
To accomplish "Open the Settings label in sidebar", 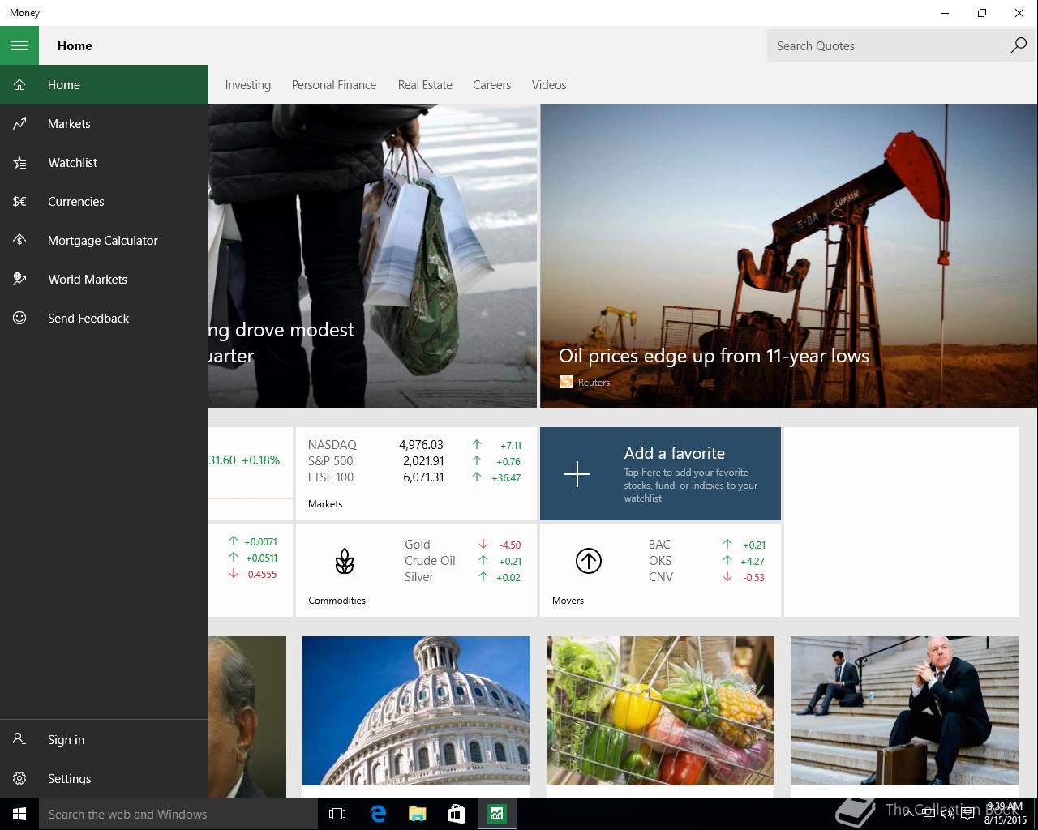I will point(69,778).
